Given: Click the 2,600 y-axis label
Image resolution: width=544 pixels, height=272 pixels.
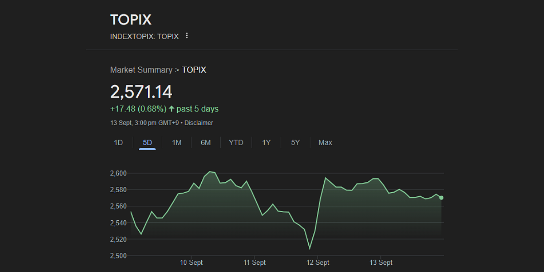Looking at the screenshot, I should (118, 173).
